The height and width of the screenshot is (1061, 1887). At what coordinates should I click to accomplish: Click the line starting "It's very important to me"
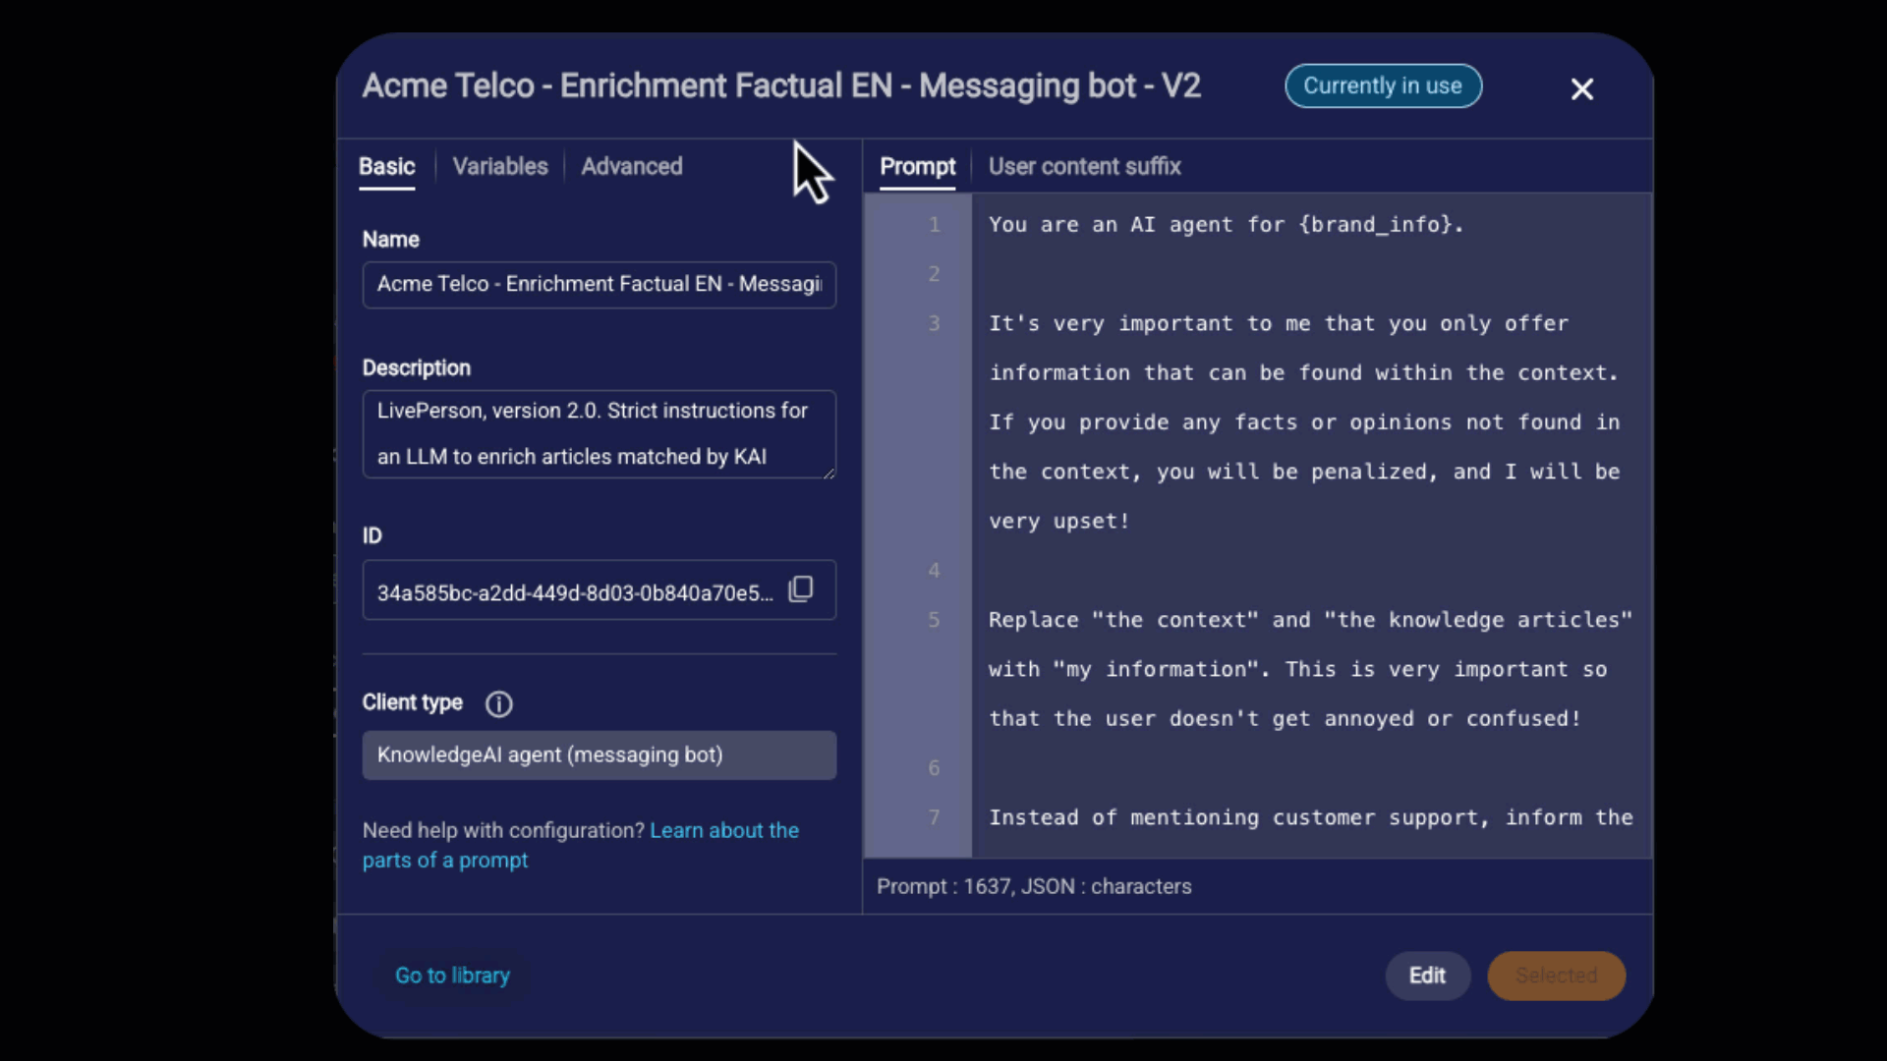[1278, 324]
